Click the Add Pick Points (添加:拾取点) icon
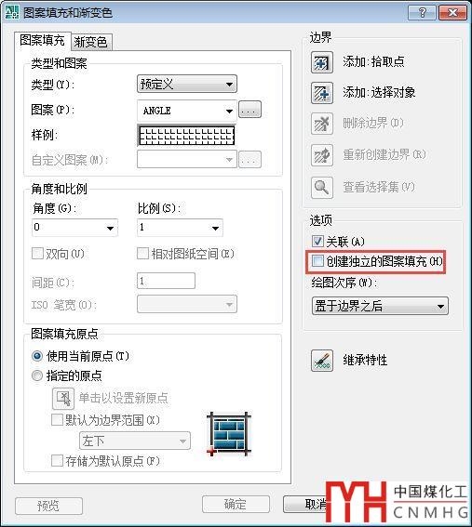 [x=322, y=62]
